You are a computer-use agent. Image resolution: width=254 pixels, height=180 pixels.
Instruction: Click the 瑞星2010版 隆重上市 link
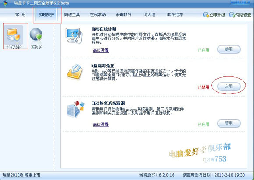(21, 175)
